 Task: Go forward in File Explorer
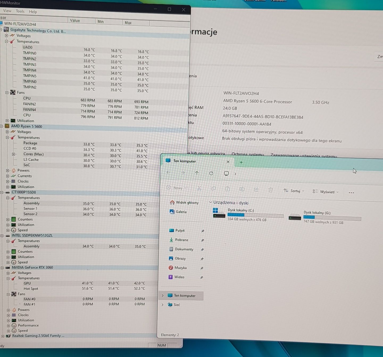(182, 173)
